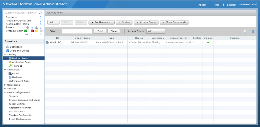Open Event Configuration
The image size is (260, 127).
(20, 119)
